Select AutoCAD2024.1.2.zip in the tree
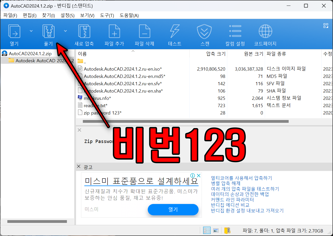Screen dimensions: 333x236 tap(30, 53)
